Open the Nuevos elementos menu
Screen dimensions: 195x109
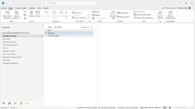click(x=17, y=15)
